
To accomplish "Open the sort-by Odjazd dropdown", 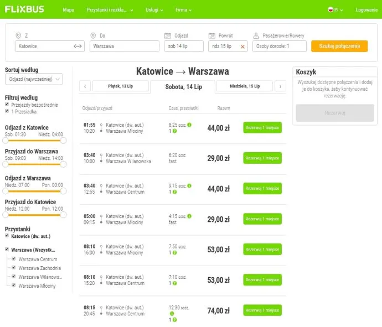I will (x=34, y=80).
